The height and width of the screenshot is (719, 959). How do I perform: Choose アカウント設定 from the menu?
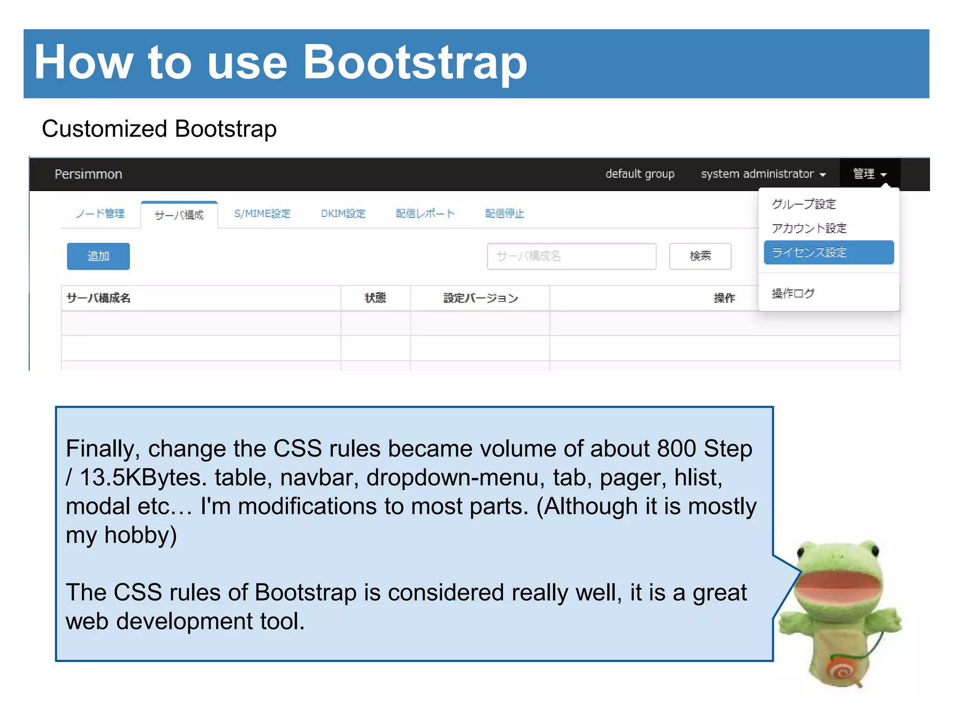click(809, 228)
